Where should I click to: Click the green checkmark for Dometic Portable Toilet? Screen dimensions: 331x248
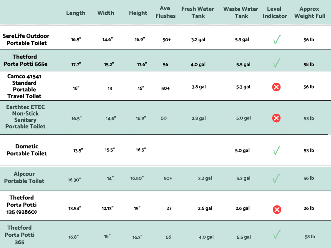point(277,150)
